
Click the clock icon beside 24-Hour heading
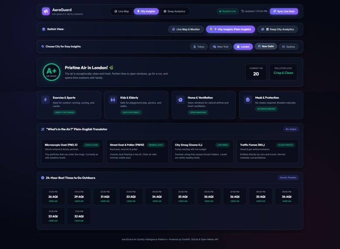[x=43, y=178]
